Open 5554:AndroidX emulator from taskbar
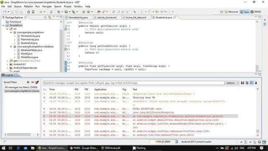 pyautogui.click(x=111, y=148)
